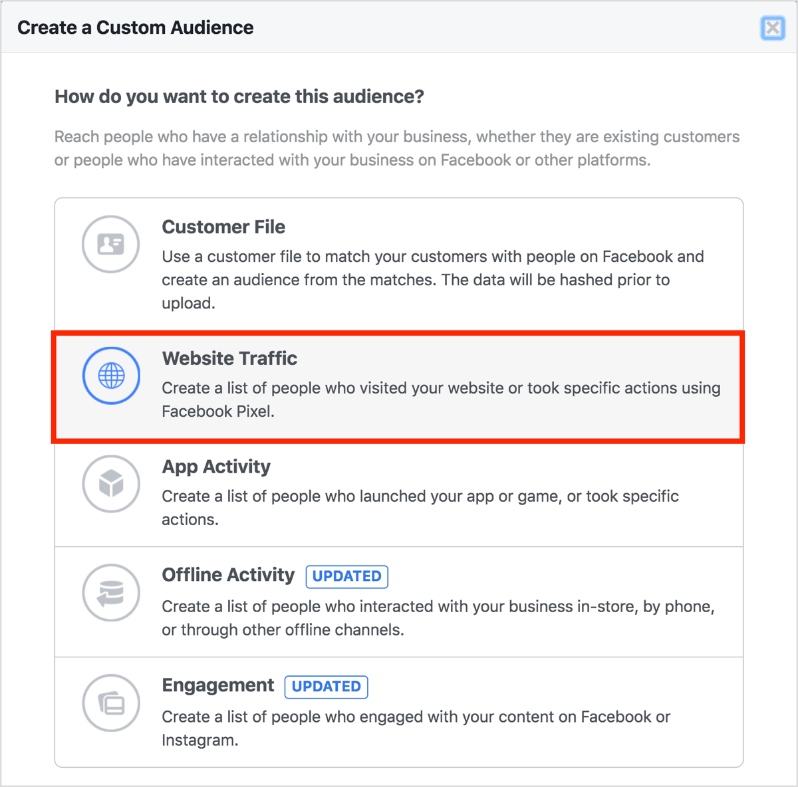
Task: Choose the App Activity heading
Action: pos(216,467)
